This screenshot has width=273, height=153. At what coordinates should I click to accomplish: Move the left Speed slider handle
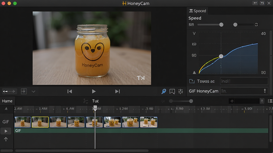(221, 25)
